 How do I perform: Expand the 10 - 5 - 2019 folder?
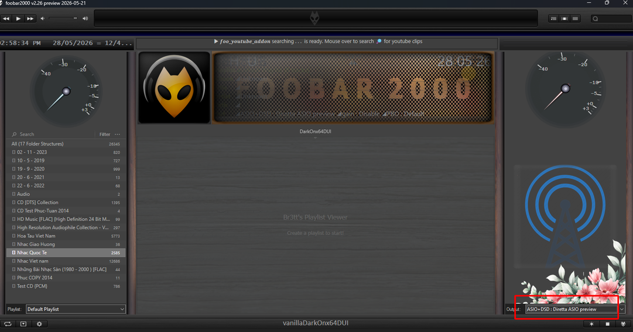13,161
